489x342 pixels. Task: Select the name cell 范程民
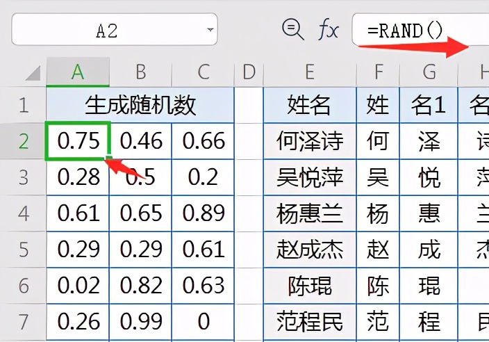[x=310, y=322]
